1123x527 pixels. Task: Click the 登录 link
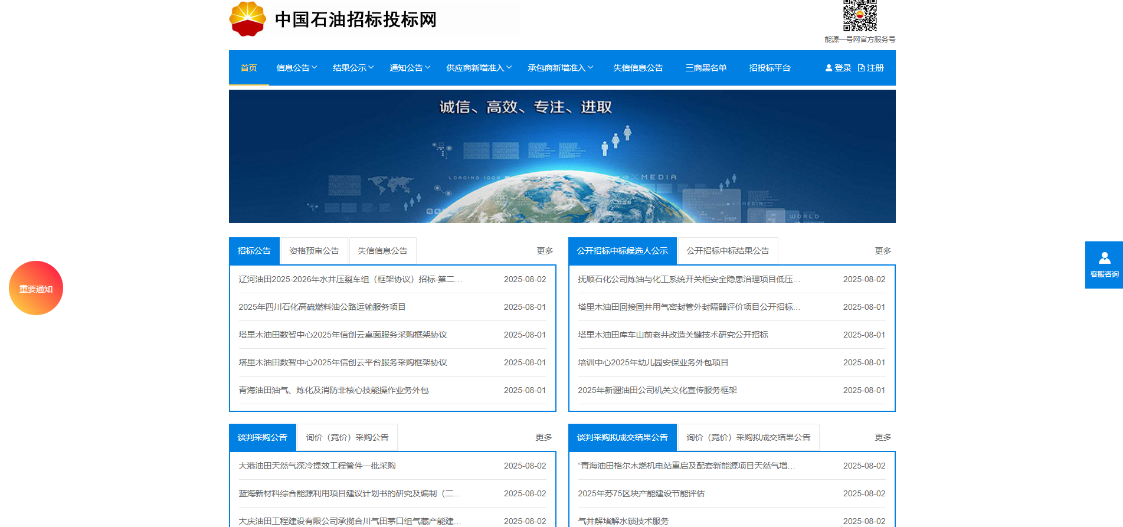(x=843, y=68)
